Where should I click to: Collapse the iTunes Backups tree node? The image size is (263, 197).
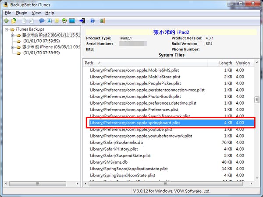coord(7,30)
